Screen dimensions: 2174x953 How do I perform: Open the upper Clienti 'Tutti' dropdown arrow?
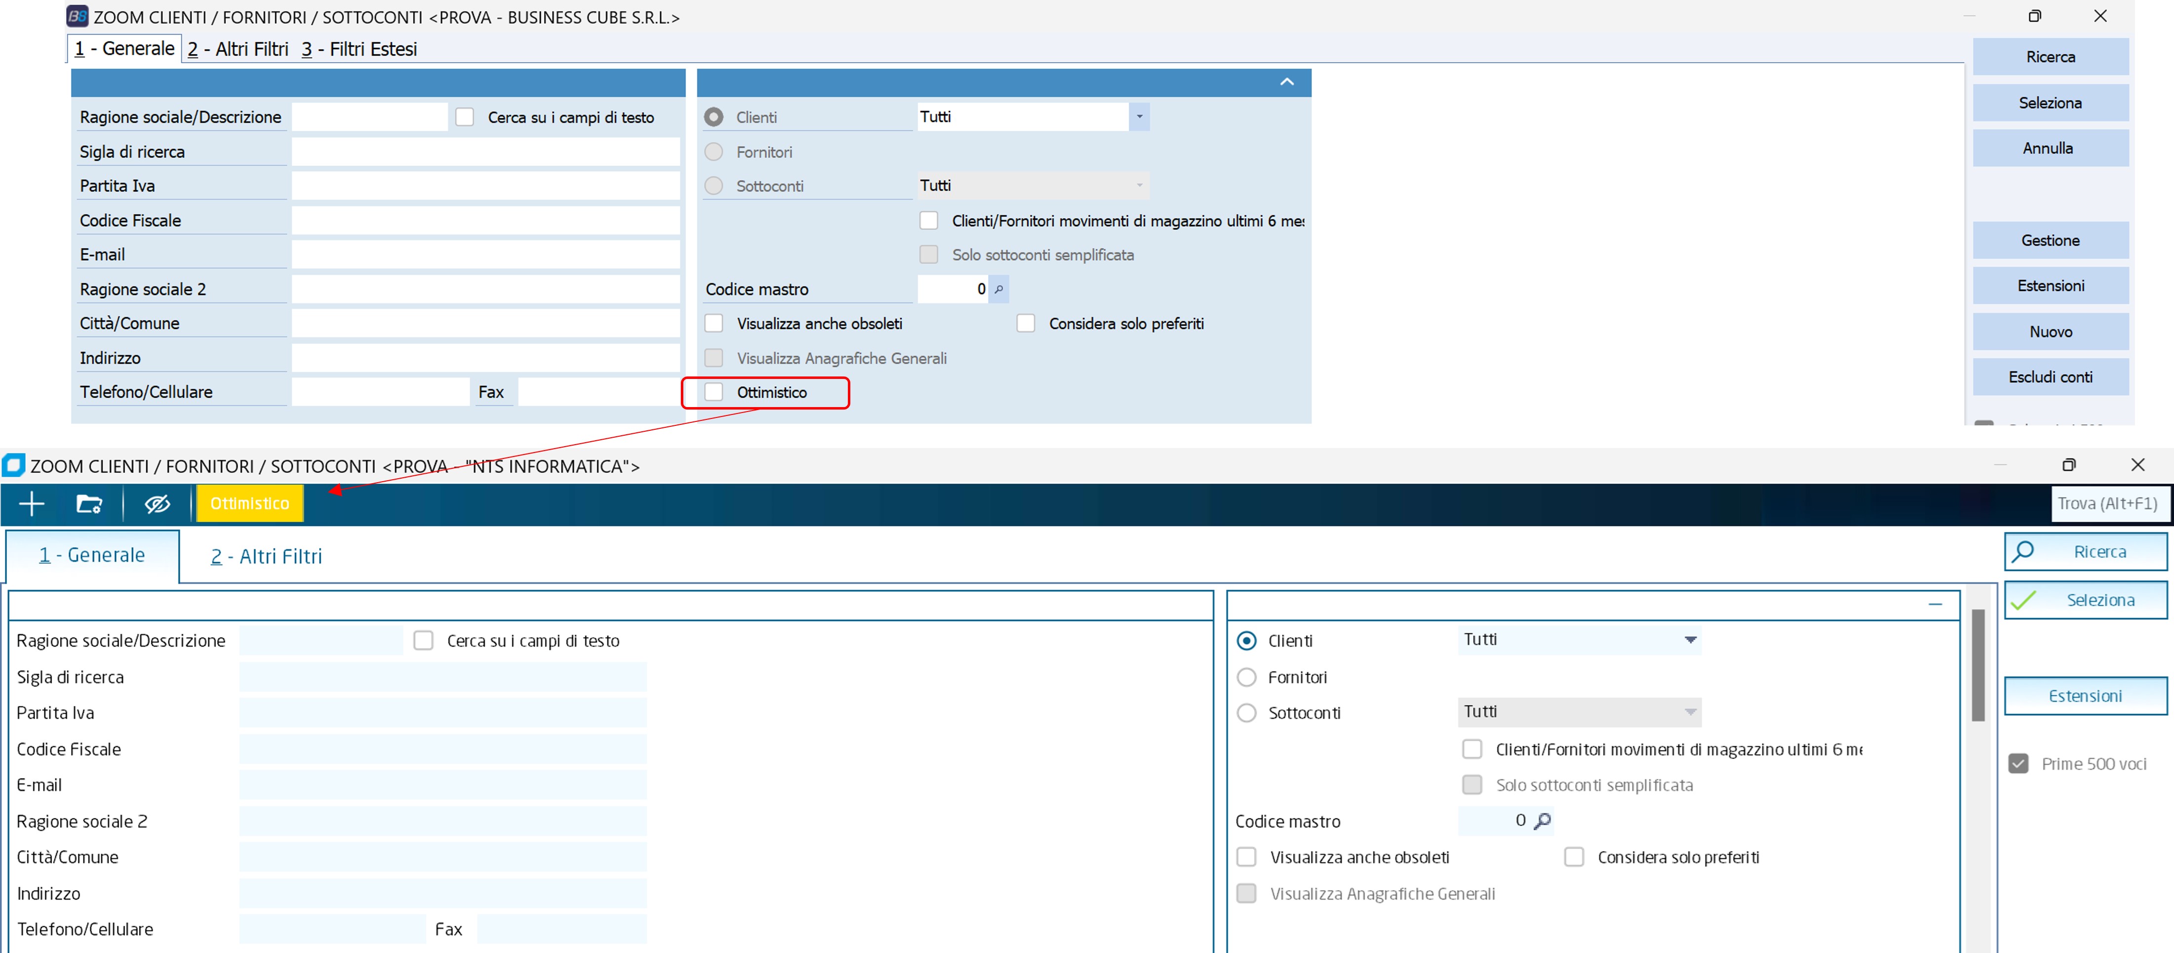coord(1138,117)
